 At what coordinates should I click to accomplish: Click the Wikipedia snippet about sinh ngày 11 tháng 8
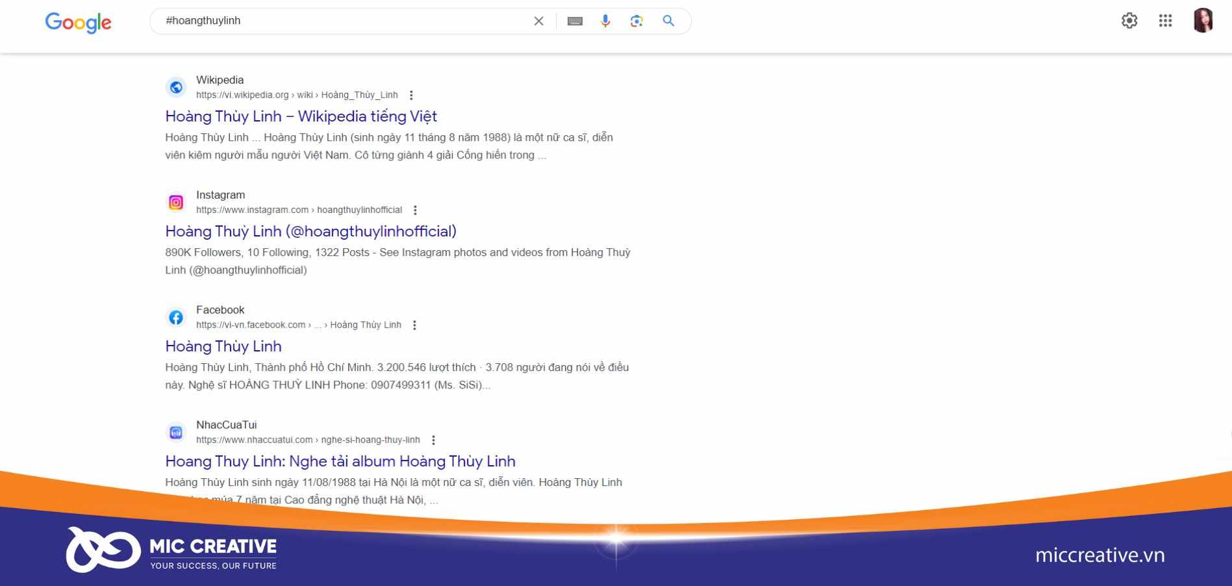point(389,146)
